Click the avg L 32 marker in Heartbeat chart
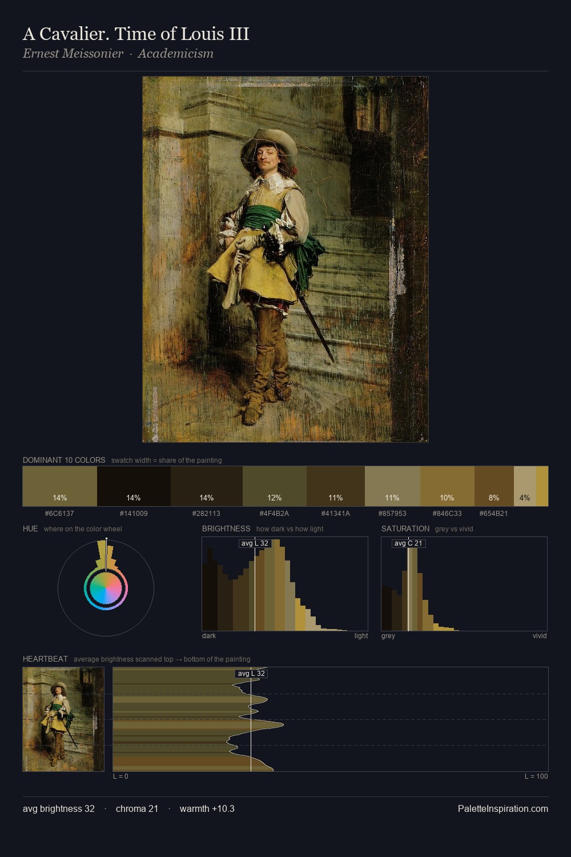Viewport: 571px width, 857px height. click(x=251, y=674)
